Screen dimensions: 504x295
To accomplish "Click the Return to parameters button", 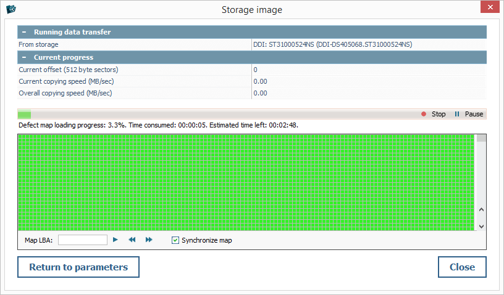I will 78,267.
